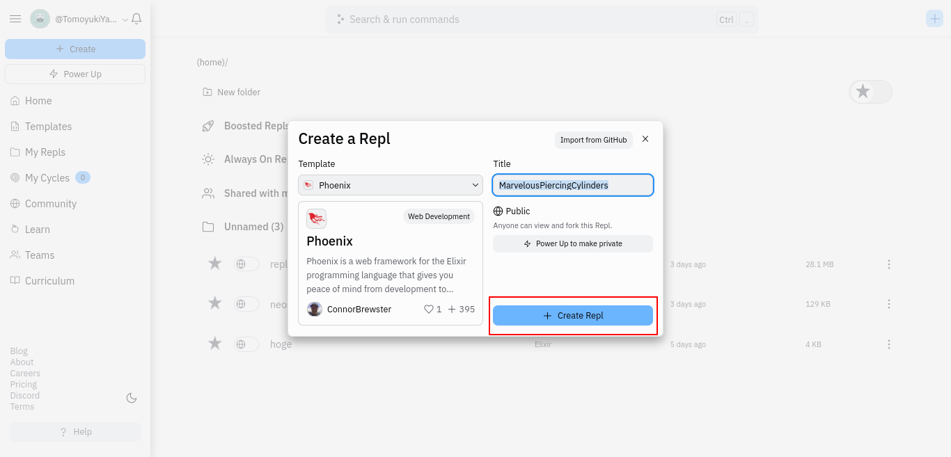Toggle public visibility for hoge repl
This screenshot has width=951, height=457.
click(x=246, y=344)
